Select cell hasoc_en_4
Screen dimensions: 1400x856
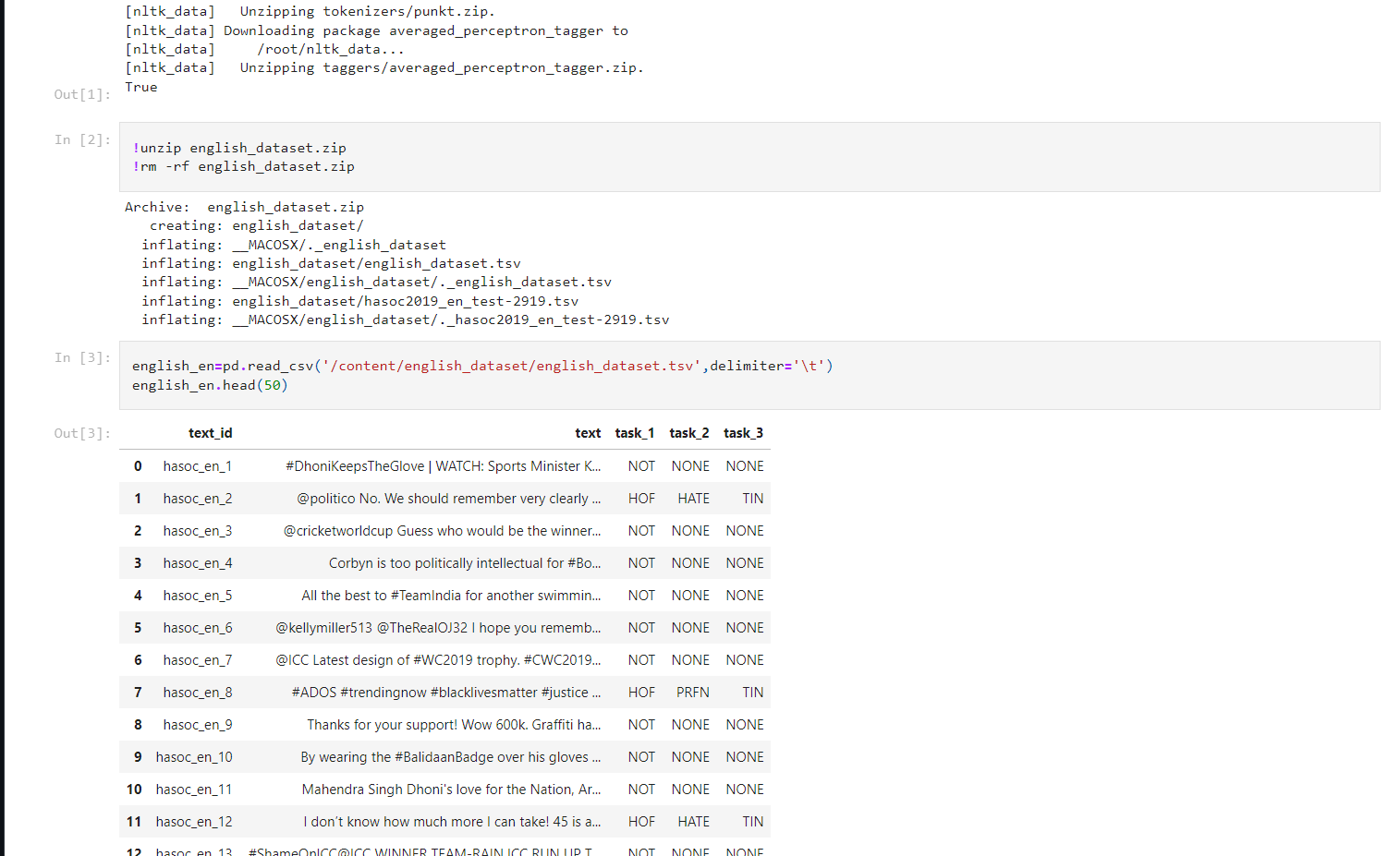point(198,563)
